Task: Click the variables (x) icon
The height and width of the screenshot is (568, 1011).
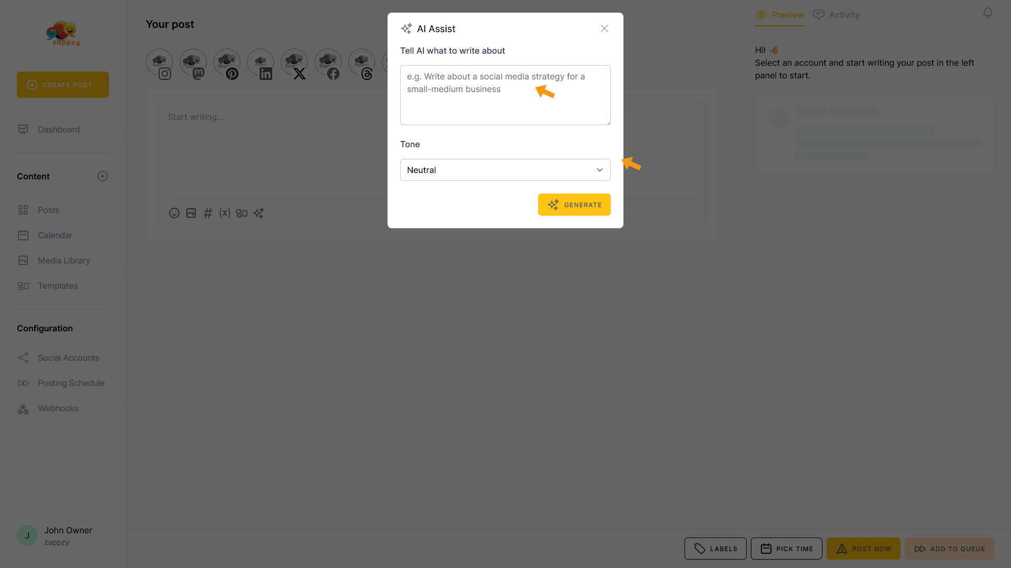Action: click(225, 213)
